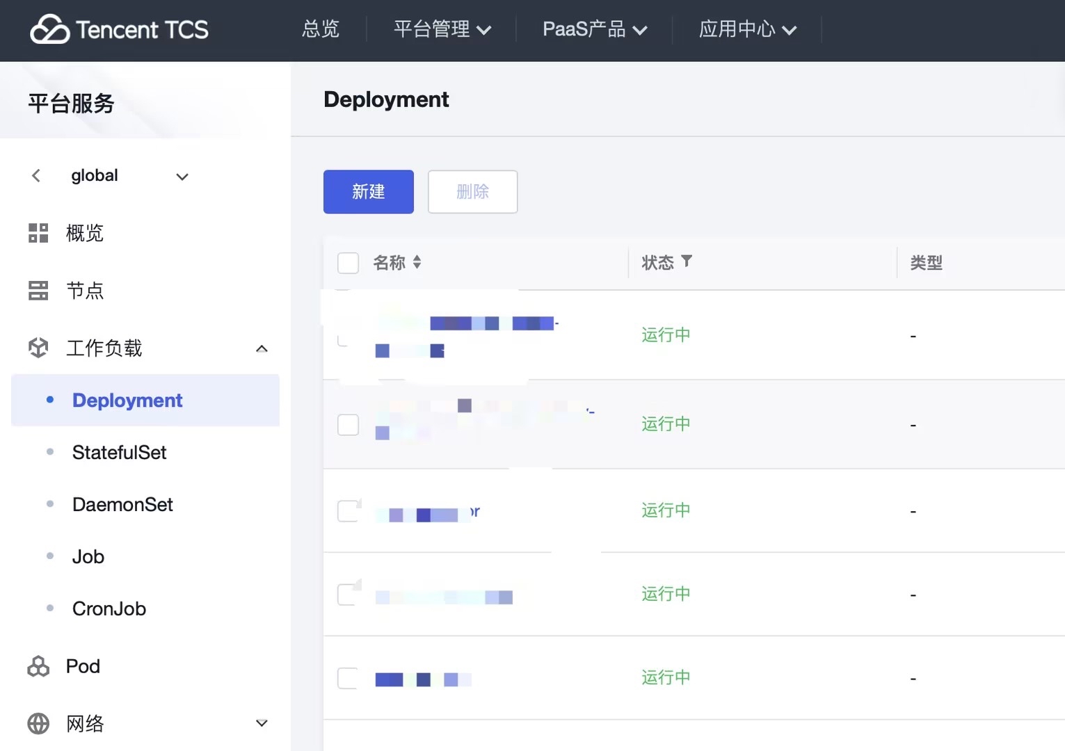Open Pod in sidebar
The height and width of the screenshot is (751, 1065).
(x=83, y=666)
